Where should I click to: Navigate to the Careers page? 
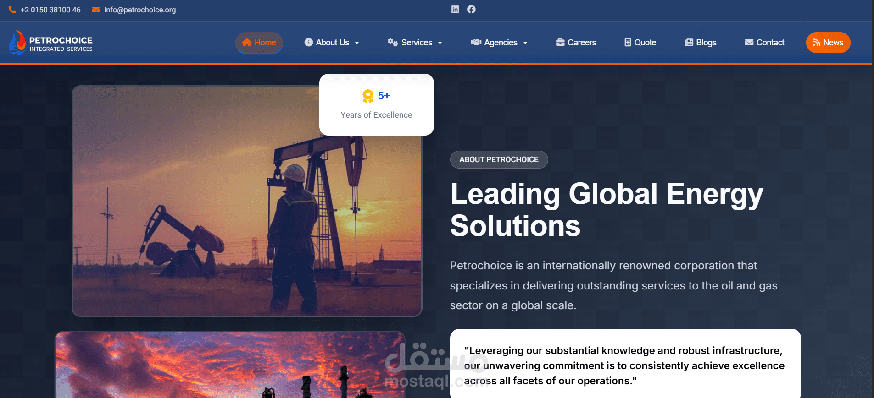coord(576,43)
